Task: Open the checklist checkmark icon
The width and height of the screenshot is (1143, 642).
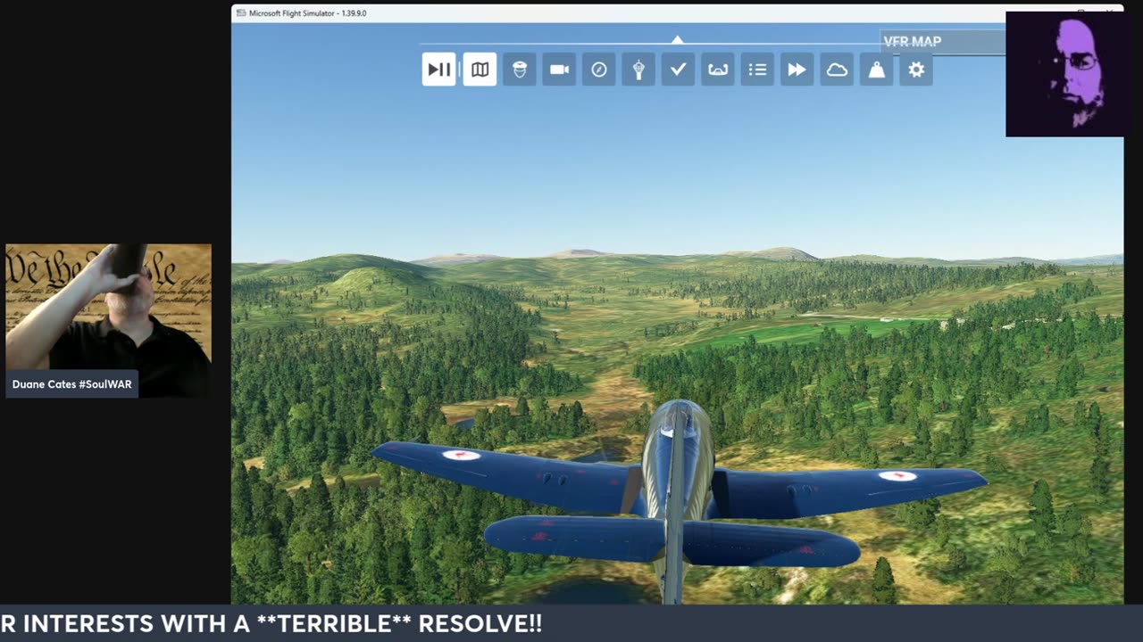Action: (679, 70)
